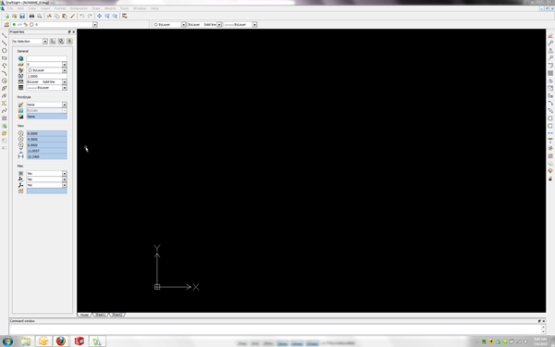Click the Open file toolbar icon

15,16
